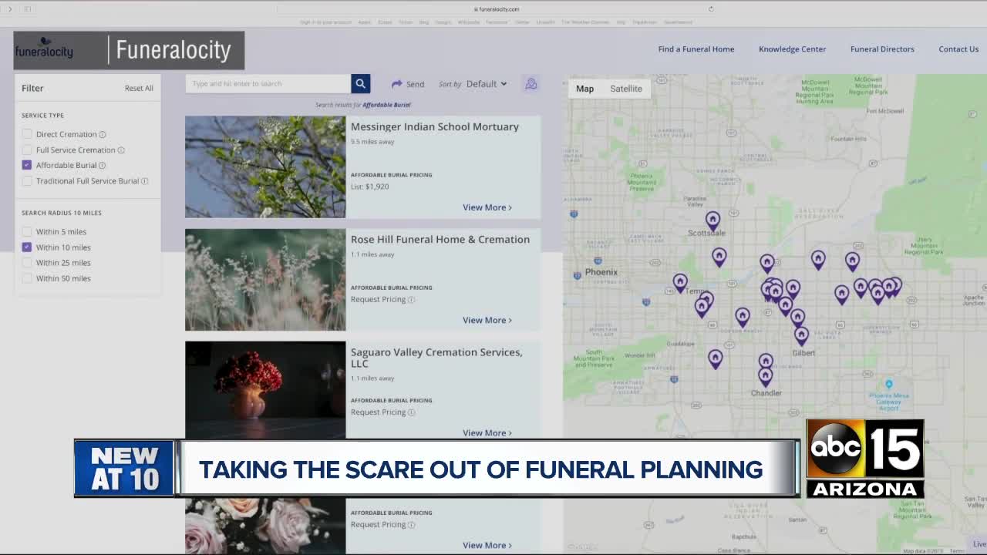Select the map pin above Scottsdale label
The width and height of the screenshot is (987, 555).
pos(712,220)
